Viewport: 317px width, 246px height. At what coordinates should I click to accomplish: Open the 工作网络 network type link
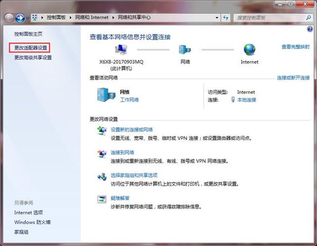pos(129,100)
